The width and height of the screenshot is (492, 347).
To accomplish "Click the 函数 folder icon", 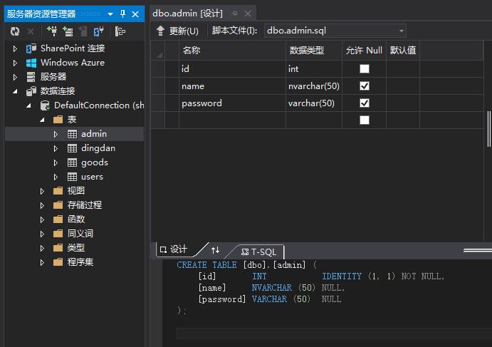I will (x=58, y=219).
